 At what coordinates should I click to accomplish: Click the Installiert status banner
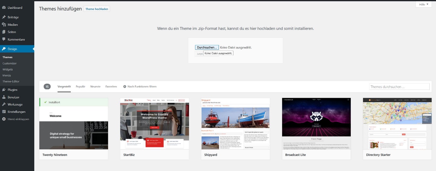pyautogui.click(x=74, y=102)
